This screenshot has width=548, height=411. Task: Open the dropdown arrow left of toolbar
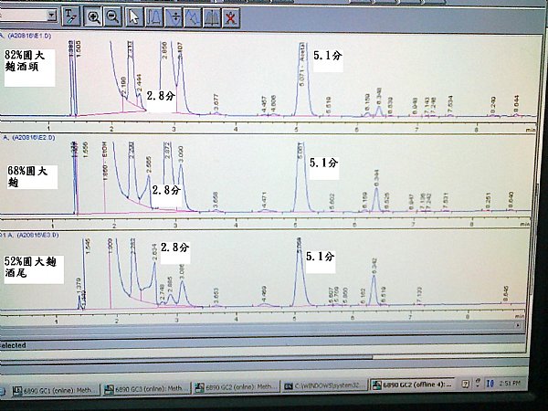pos(52,16)
